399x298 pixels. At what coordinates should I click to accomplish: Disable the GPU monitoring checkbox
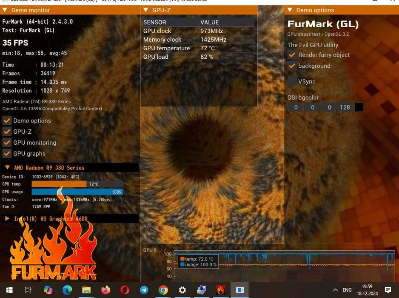tap(7, 143)
